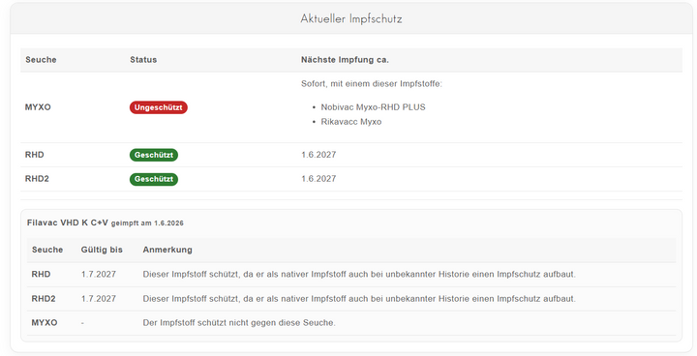Select the 'Seuche' header in the status table

[41, 60]
